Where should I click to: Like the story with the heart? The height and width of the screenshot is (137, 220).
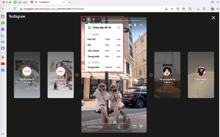134,127
